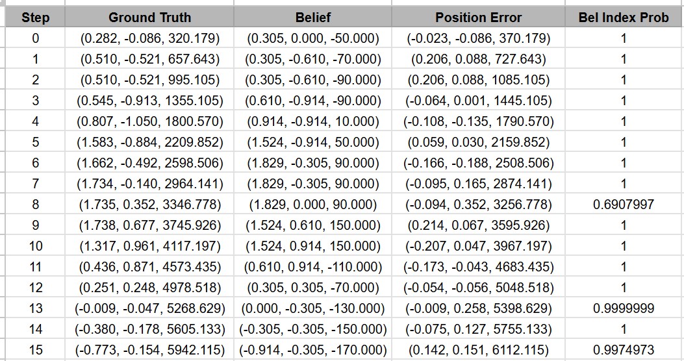Select the Belief column header cell
Screen dimensions: 684x361
tap(313, 18)
